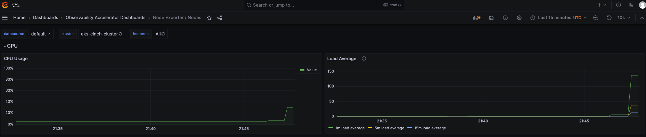Open the news RSS feed icon
Screen dimensions: 646x137
[631, 5]
